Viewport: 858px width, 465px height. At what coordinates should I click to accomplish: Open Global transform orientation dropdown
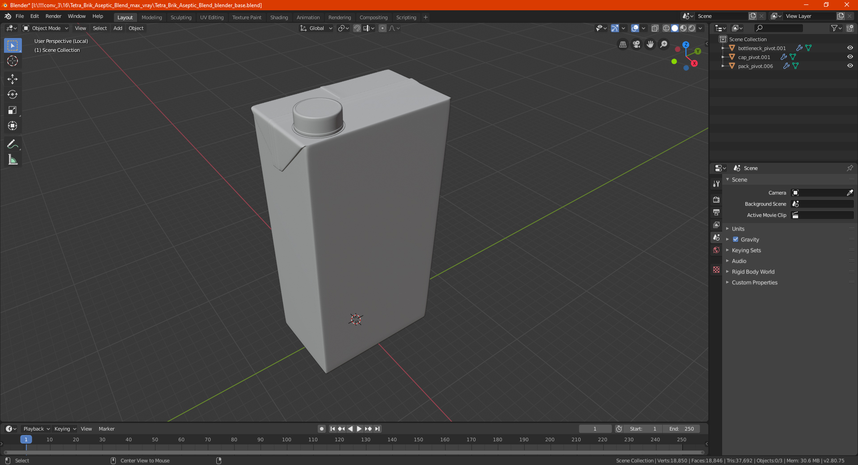[316, 28]
